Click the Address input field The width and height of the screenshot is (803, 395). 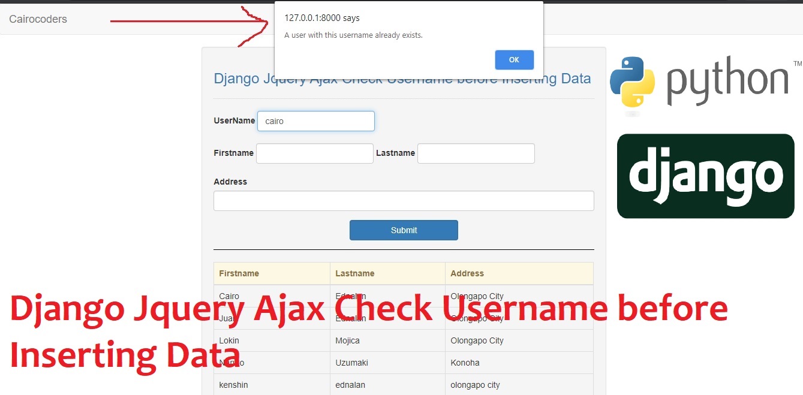pyautogui.click(x=403, y=200)
